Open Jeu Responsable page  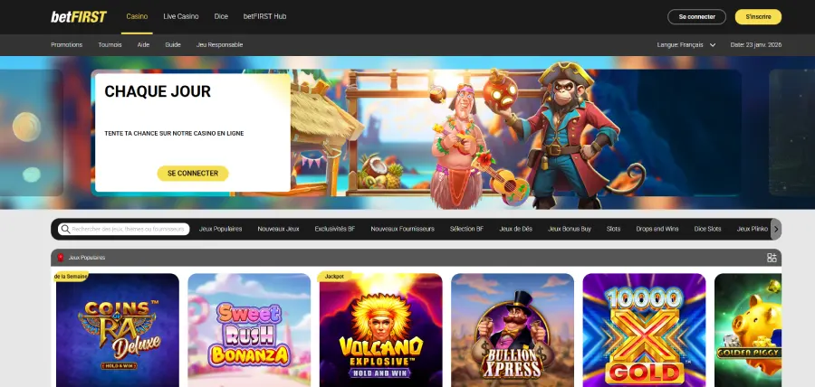point(219,44)
